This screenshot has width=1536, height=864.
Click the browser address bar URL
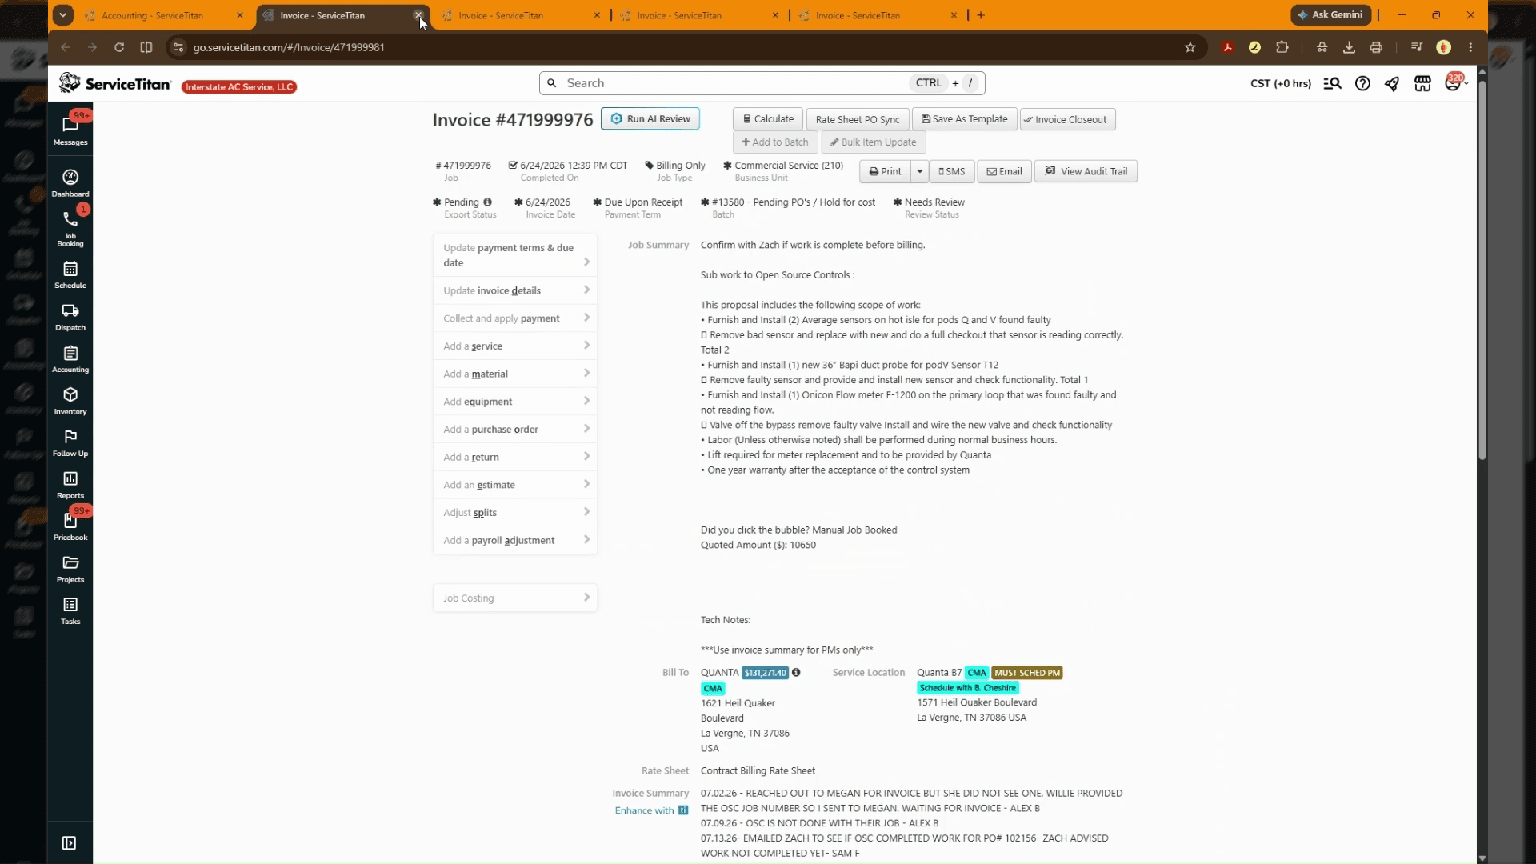click(289, 47)
